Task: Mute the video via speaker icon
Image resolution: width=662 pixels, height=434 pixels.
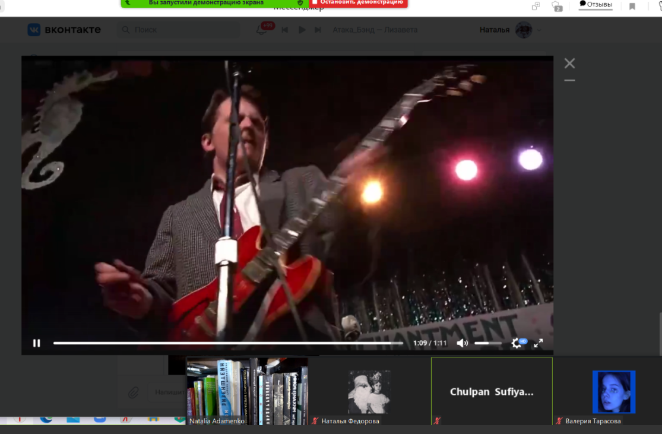Action: [463, 343]
